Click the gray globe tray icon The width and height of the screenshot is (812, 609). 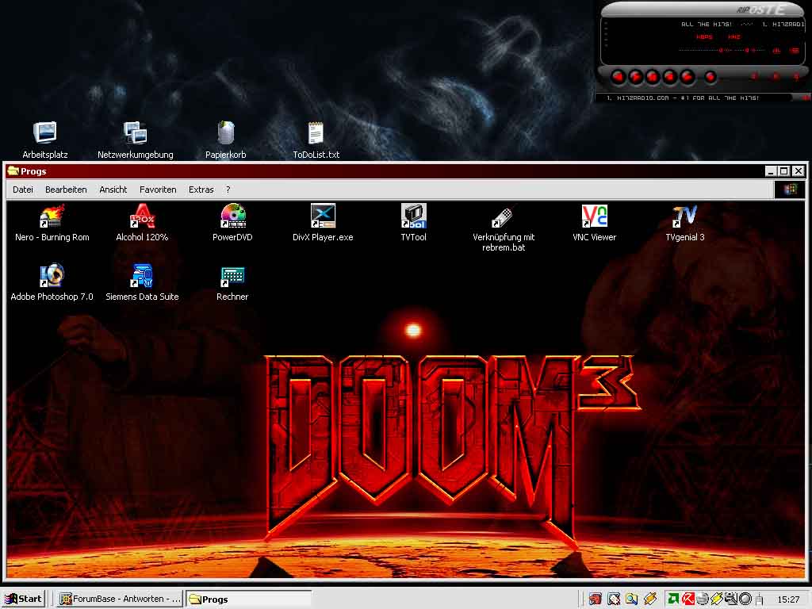703,599
